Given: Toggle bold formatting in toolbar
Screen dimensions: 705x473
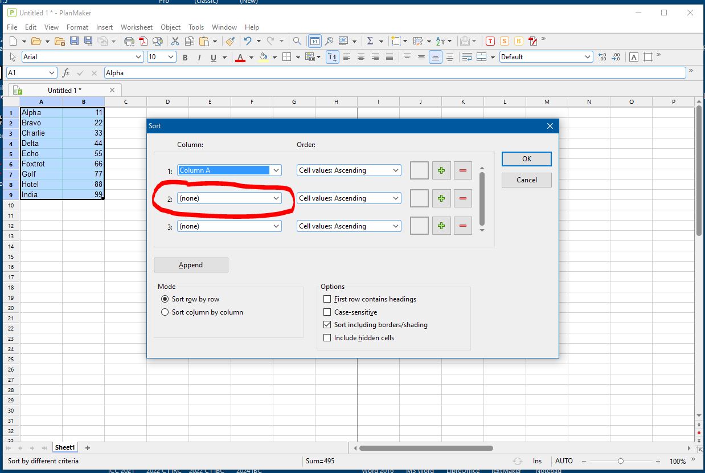Looking at the screenshot, I should click(x=185, y=57).
